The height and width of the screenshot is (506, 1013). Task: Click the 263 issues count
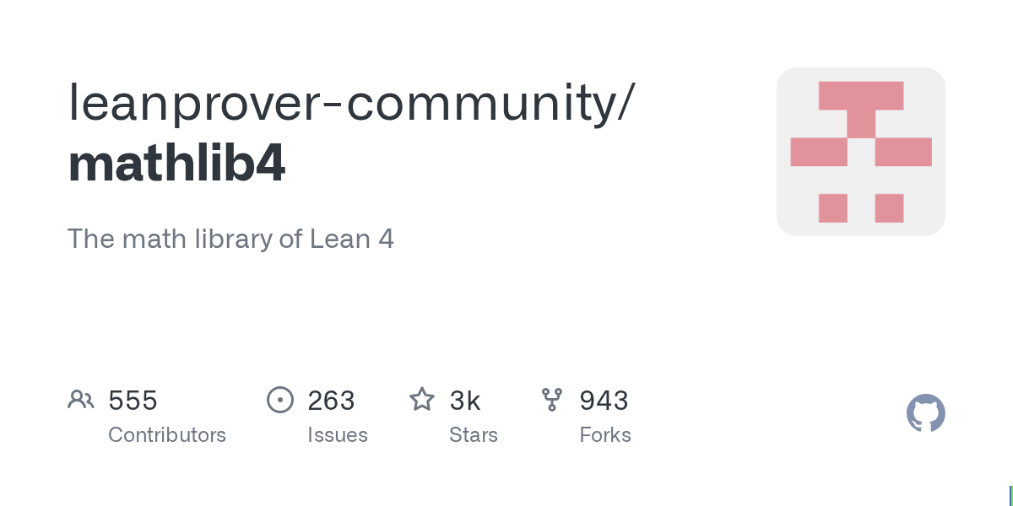coord(331,401)
